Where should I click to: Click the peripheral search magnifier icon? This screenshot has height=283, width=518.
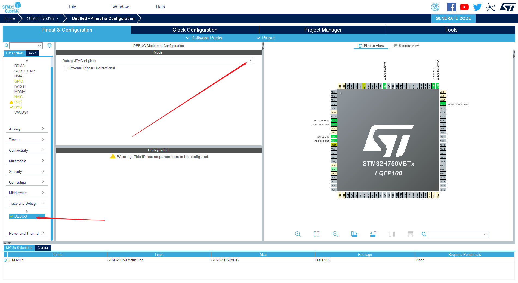click(x=7, y=45)
